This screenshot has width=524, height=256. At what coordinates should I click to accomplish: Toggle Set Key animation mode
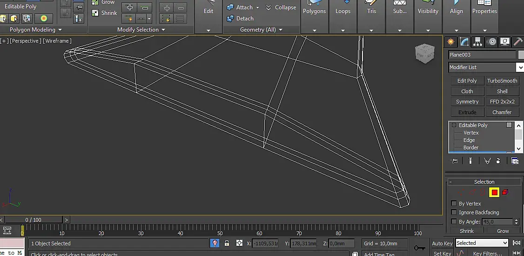[442, 254]
